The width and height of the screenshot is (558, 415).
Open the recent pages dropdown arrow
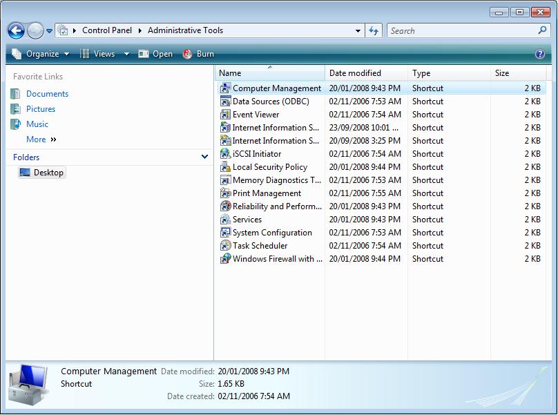(x=50, y=31)
